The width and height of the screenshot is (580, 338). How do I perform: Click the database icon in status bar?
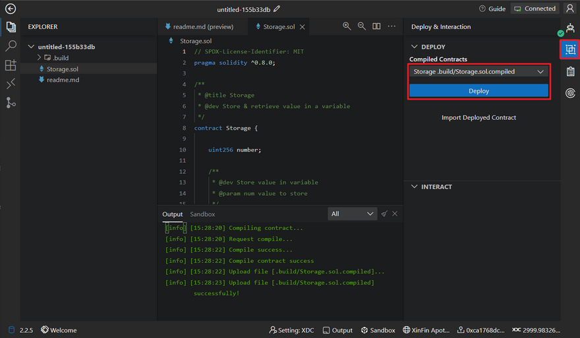coord(11,330)
